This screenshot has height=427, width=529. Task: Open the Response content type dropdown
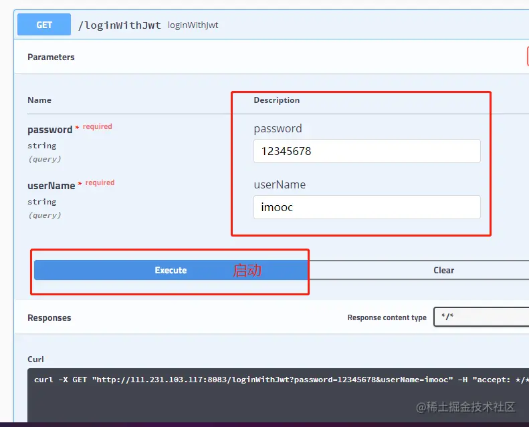[x=481, y=317]
